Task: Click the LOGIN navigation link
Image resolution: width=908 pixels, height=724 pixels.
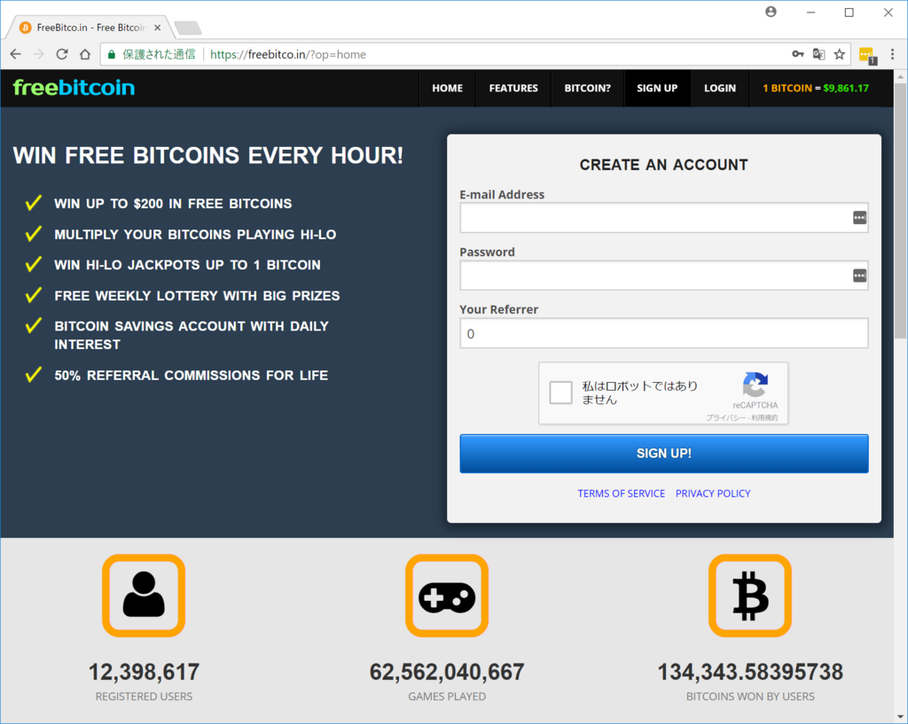Action: 719,88
